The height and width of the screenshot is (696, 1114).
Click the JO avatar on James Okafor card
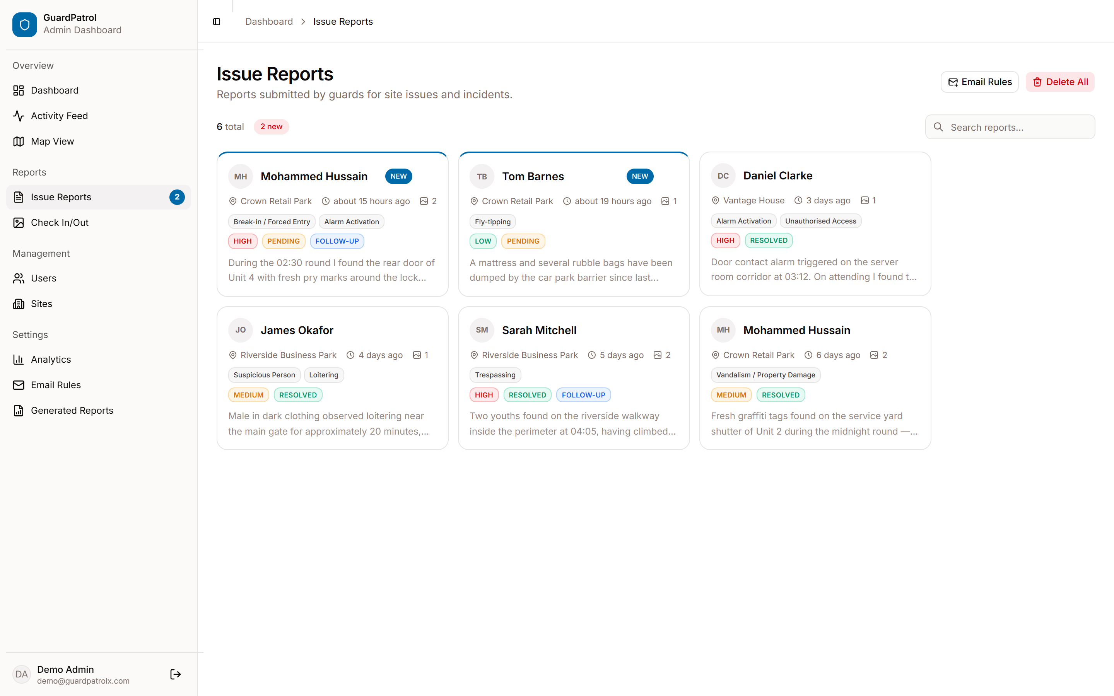point(241,330)
